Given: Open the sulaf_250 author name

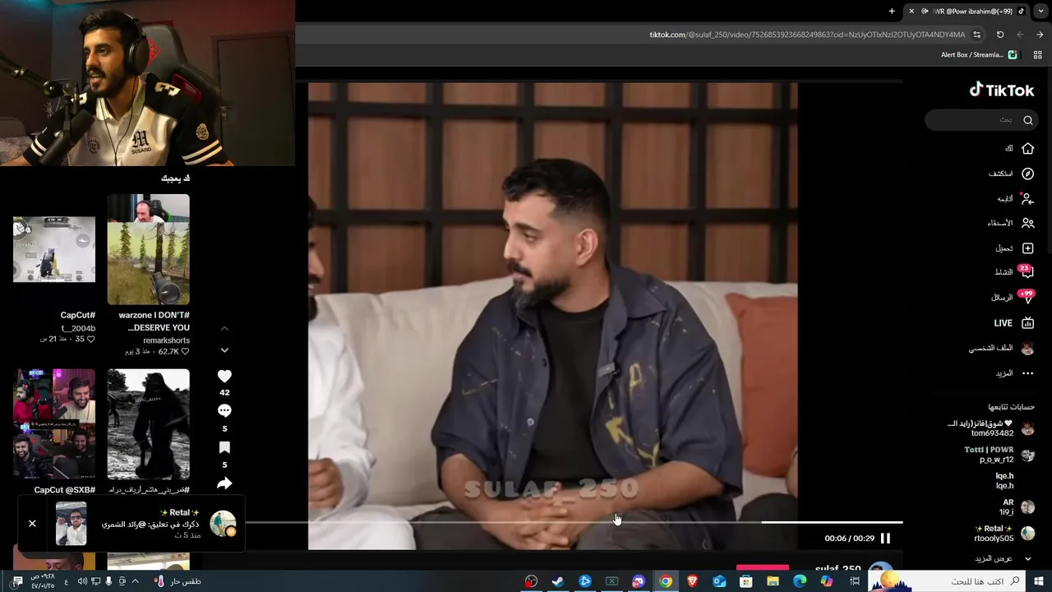Looking at the screenshot, I should point(837,569).
